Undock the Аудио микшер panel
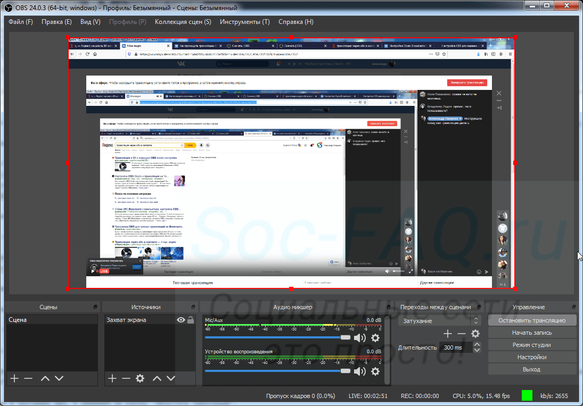The height and width of the screenshot is (406, 583). [389, 307]
